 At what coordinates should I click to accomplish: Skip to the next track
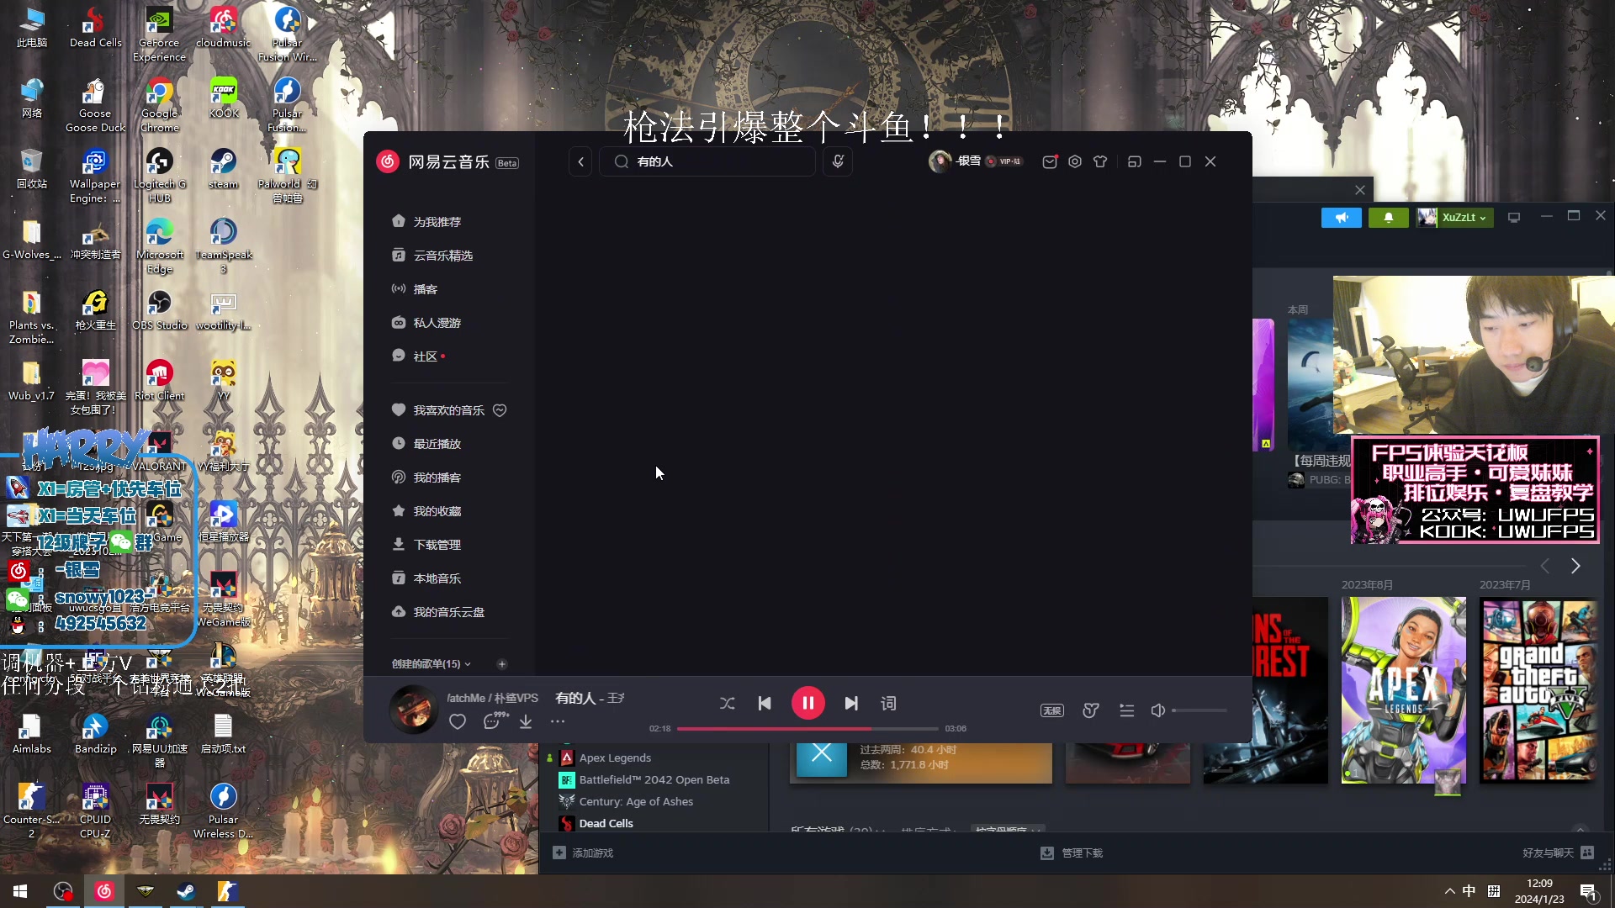click(x=851, y=704)
